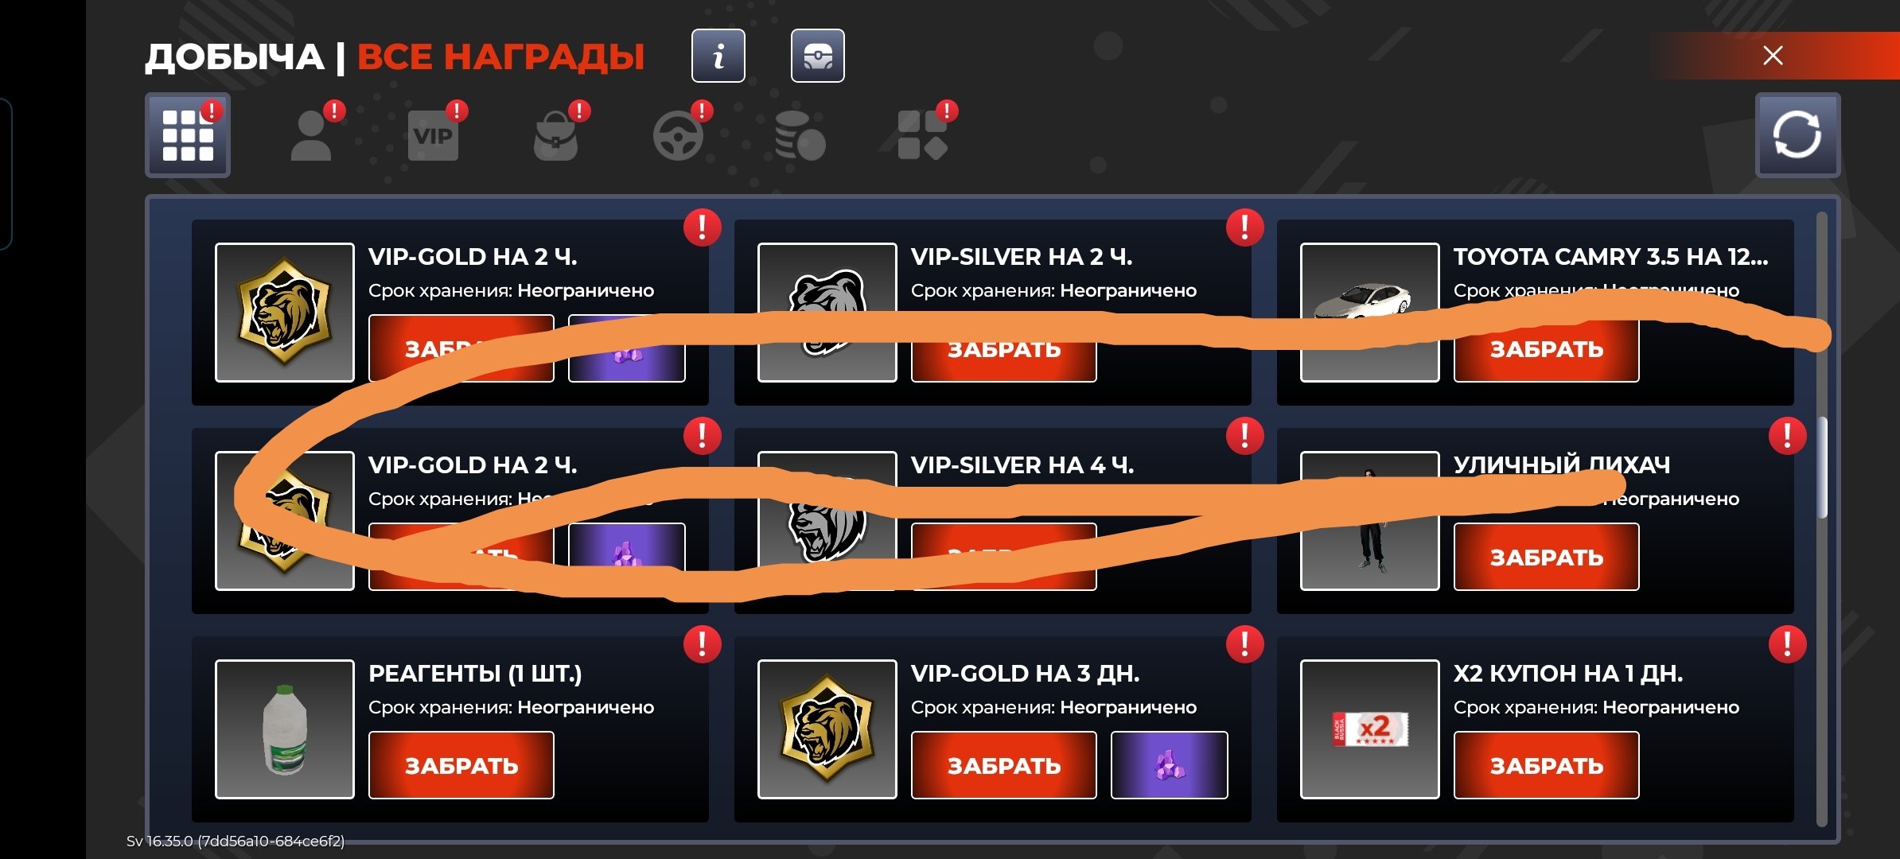Choose the coins currency filter icon
Image resolution: width=1900 pixels, height=859 pixels.
pyautogui.click(x=800, y=135)
